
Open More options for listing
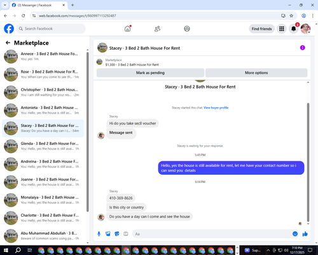point(256,73)
